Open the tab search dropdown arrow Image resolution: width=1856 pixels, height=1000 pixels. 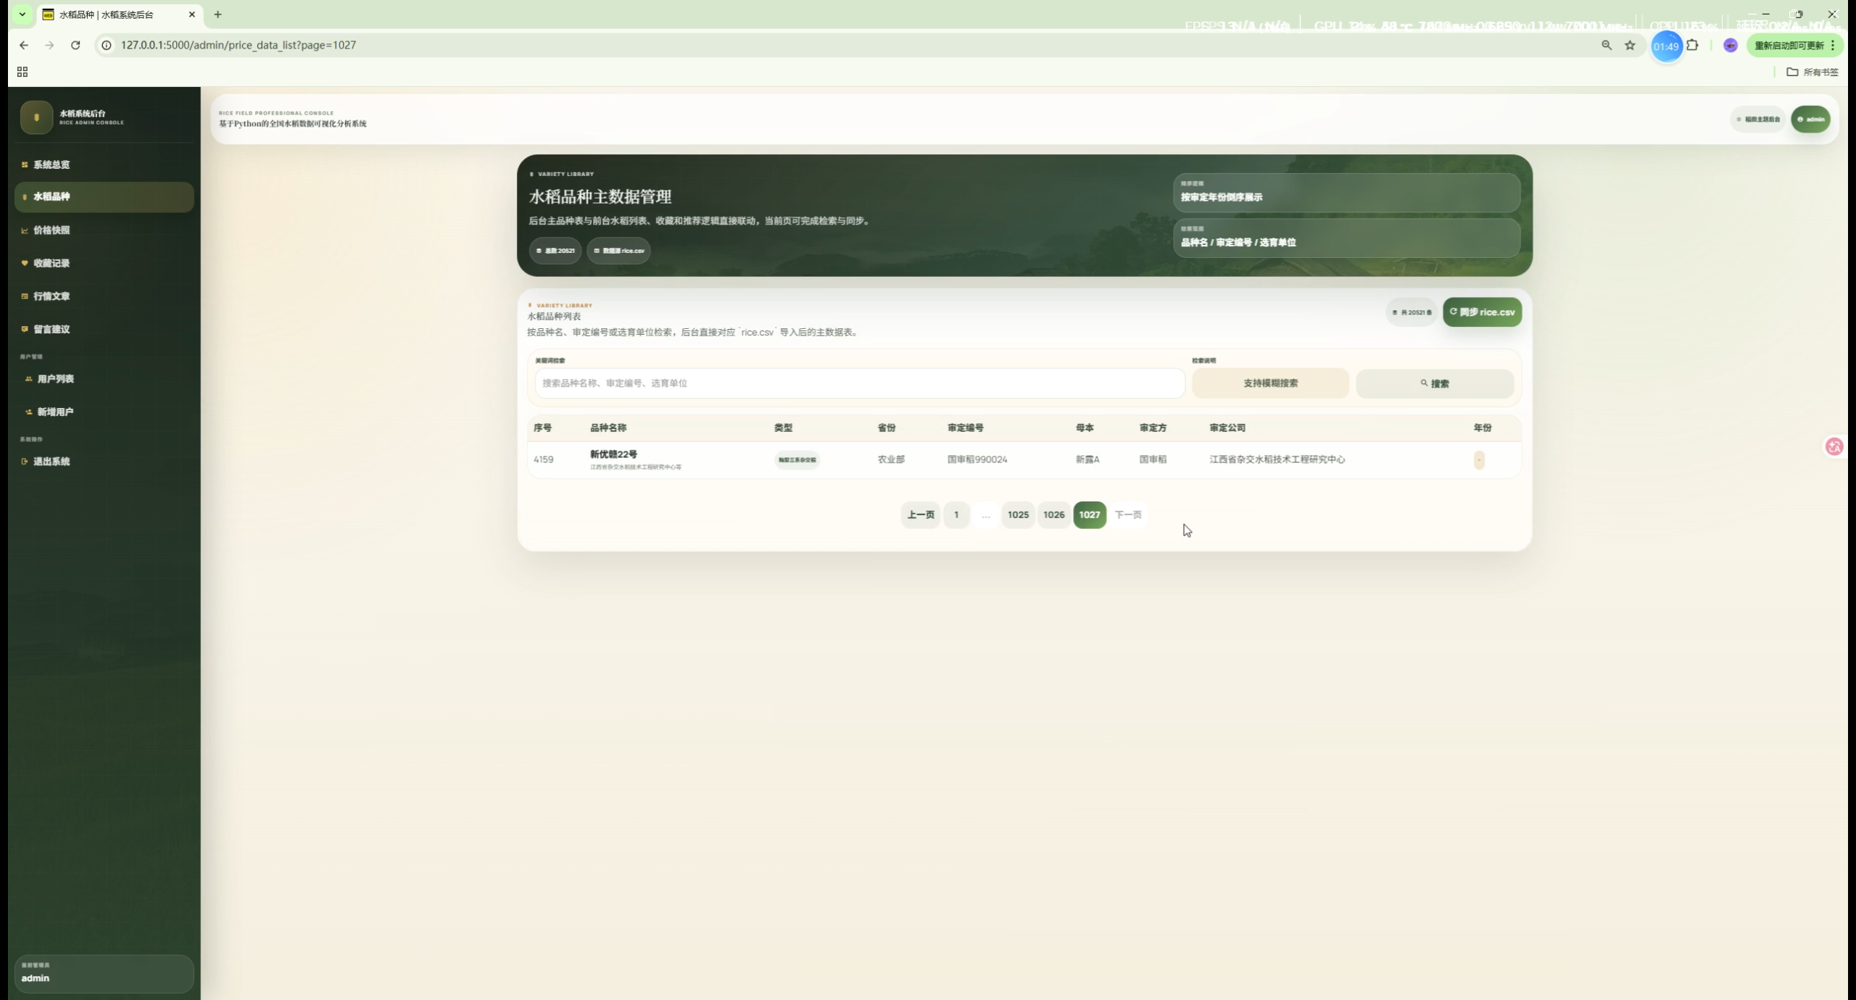(x=22, y=14)
